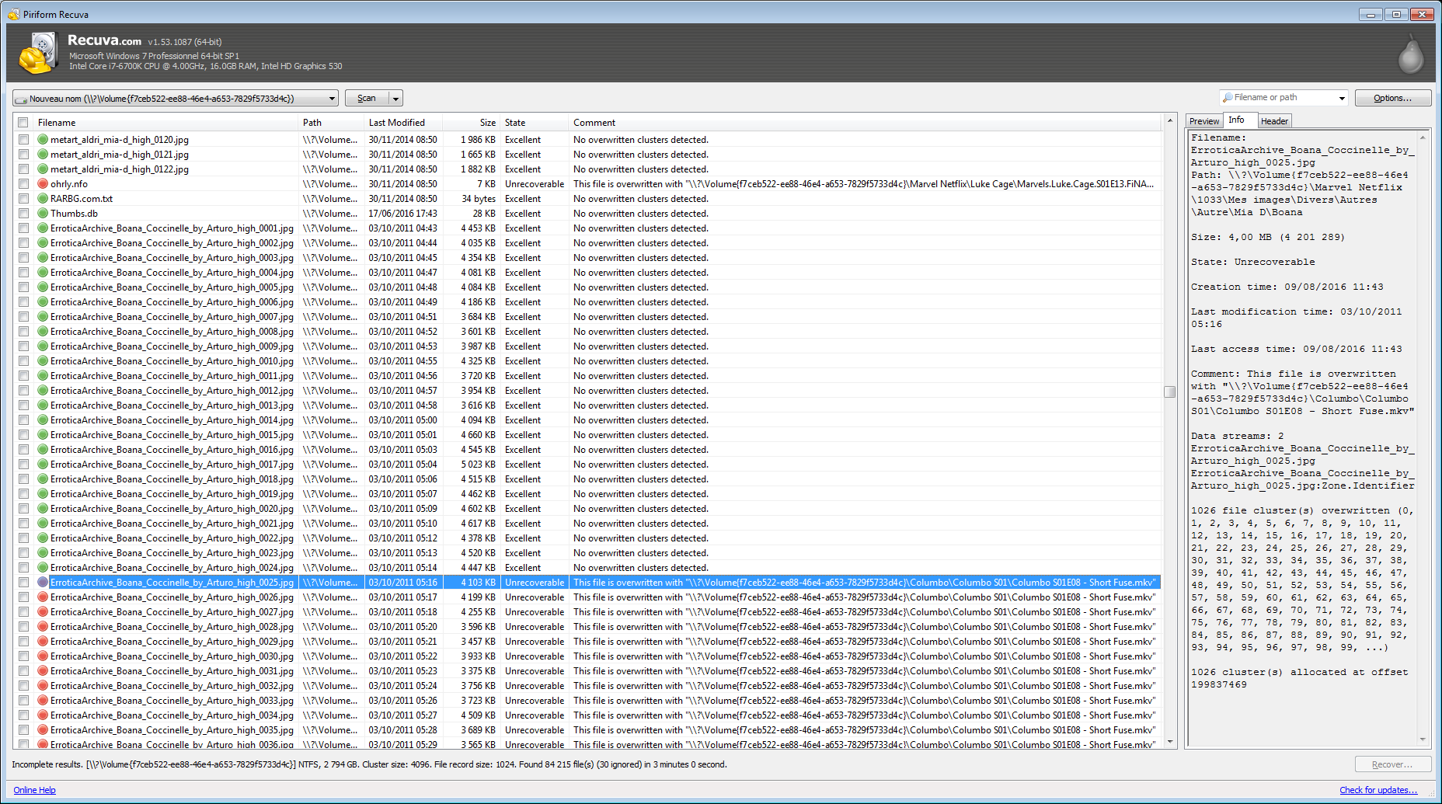Image resolution: width=1442 pixels, height=804 pixels.
Task: Sort by the Last Modified column header
Action: pos(403,123)
